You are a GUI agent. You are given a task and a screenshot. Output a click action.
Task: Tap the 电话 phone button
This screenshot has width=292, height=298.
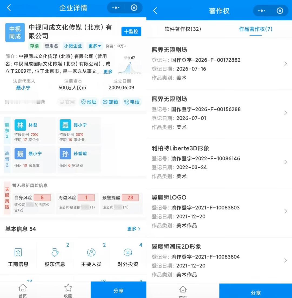[x=132, y=102]
